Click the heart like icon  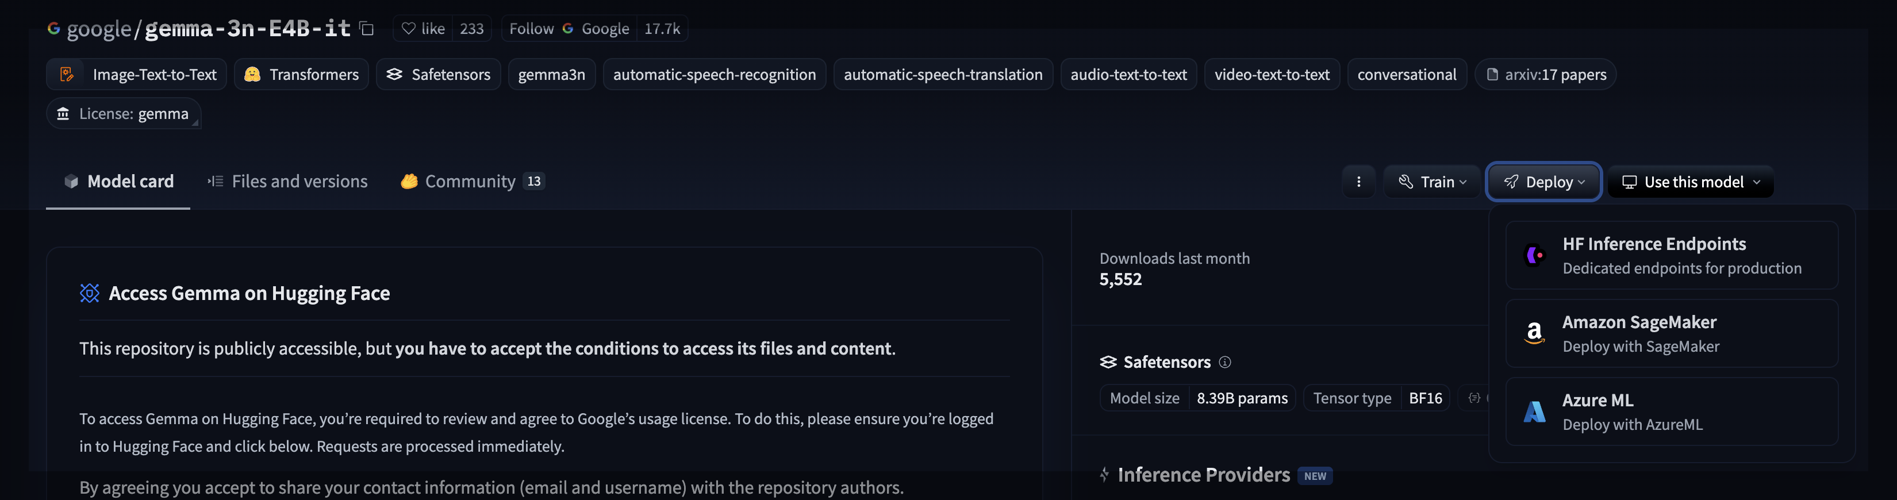[409, 29]
